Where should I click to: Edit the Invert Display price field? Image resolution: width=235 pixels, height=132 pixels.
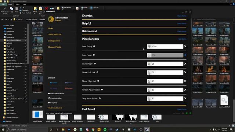click(x=165, y=47)
